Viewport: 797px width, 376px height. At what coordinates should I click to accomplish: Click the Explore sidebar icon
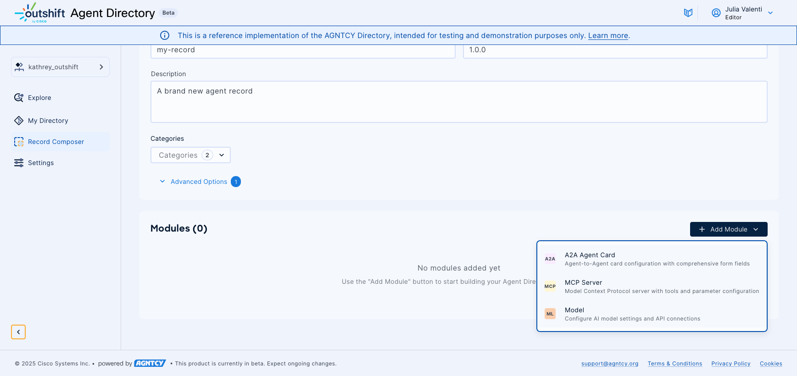point(19,98)
